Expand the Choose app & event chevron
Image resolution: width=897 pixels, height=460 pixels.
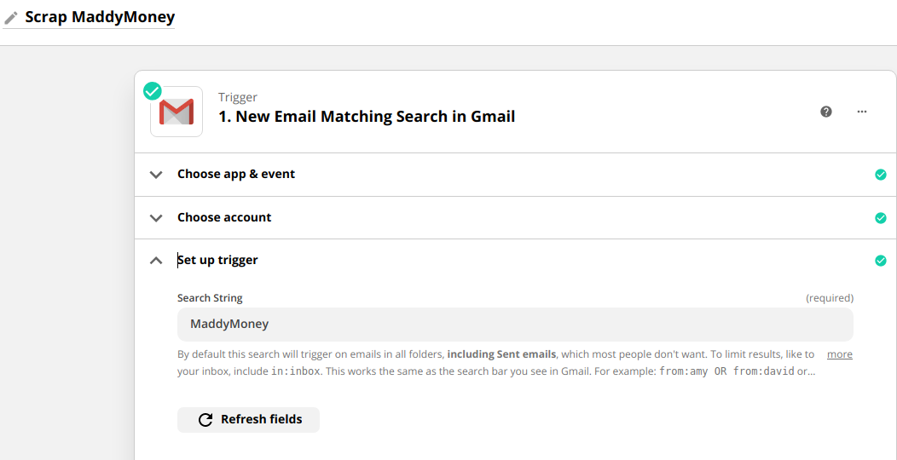point(156,175)
